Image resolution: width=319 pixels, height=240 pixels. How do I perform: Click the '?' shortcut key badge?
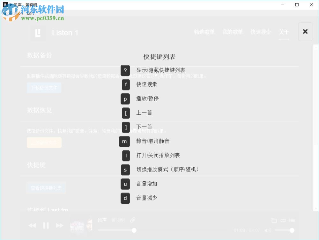[x=125, y=70]
